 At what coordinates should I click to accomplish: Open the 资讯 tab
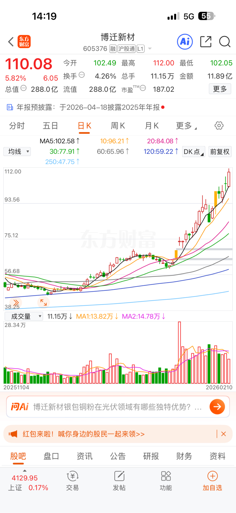click(x=85, y=456)
